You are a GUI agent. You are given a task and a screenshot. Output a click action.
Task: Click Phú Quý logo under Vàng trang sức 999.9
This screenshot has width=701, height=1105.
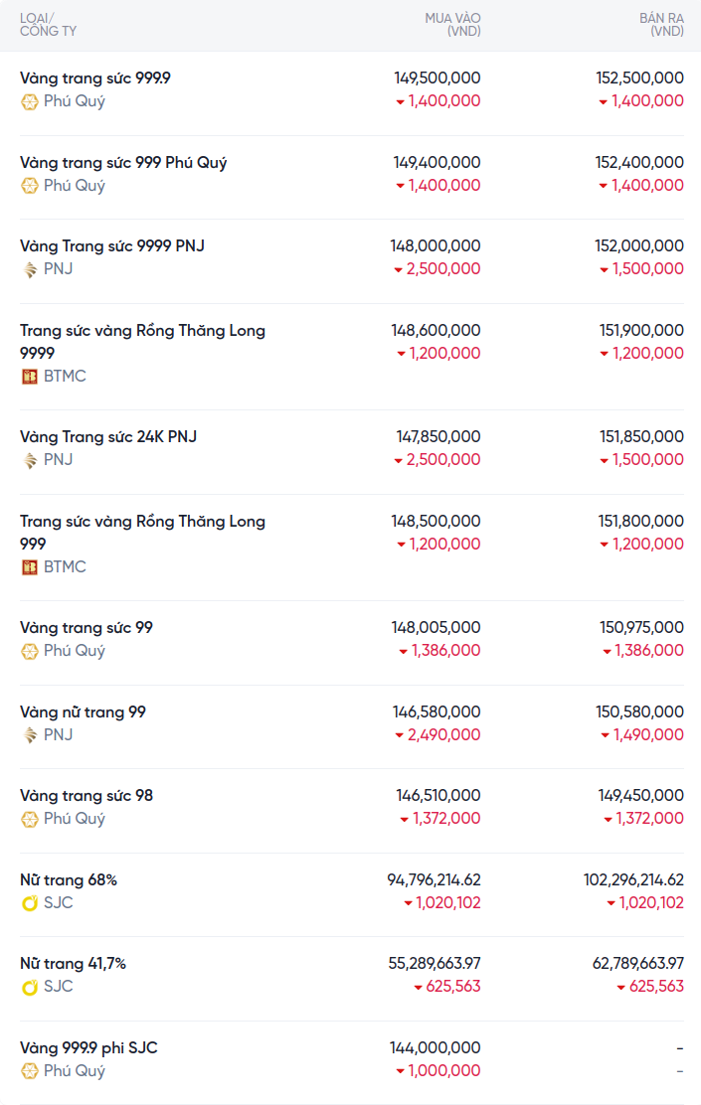(x=30, y=101)
